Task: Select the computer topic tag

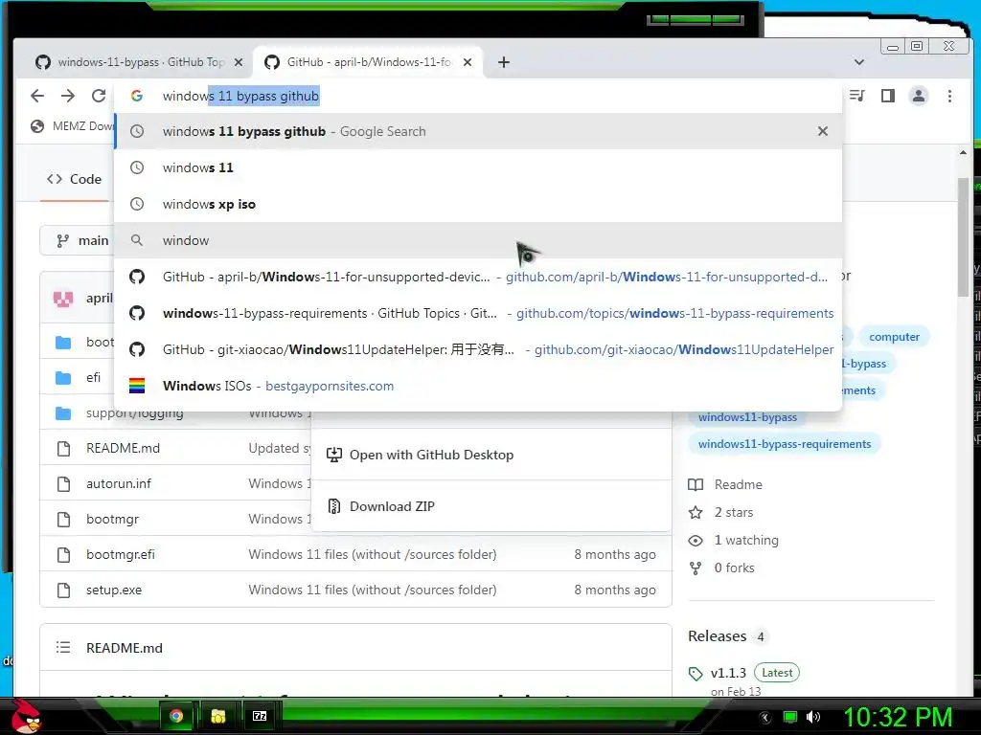Action: point(894,337)
